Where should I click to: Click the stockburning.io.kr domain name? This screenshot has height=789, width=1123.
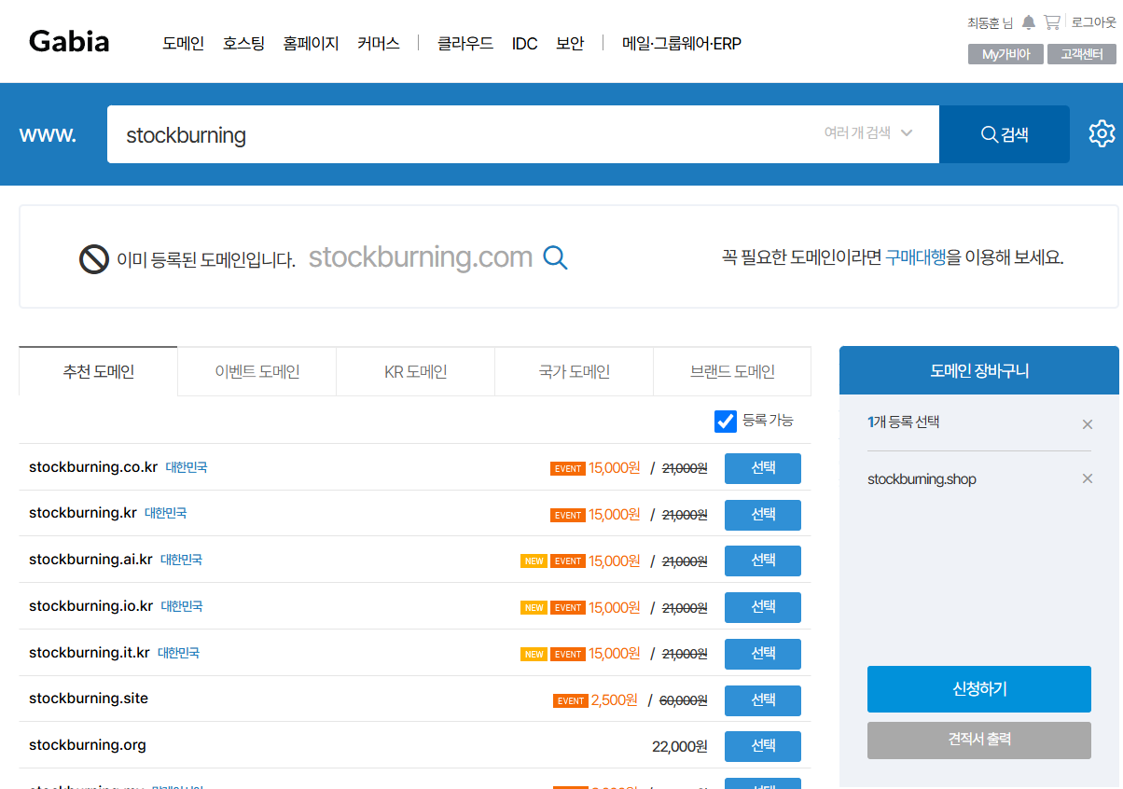[x=90, y=606]
